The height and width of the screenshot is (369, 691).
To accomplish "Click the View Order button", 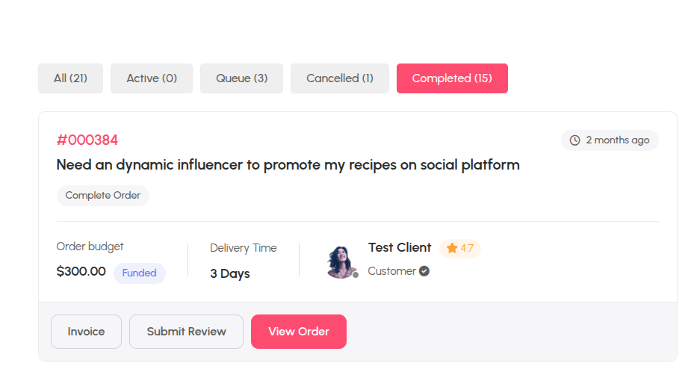I will [x=299, y=332].
